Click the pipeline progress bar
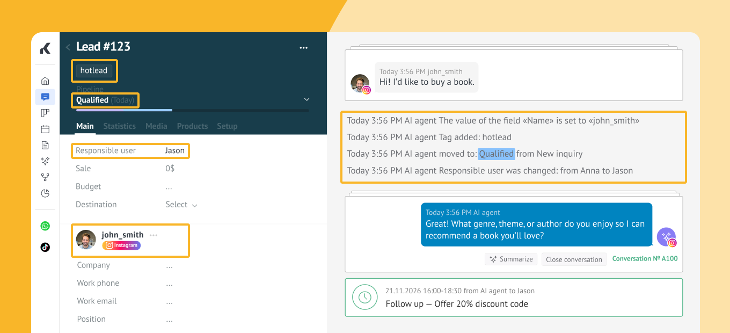 192,110
